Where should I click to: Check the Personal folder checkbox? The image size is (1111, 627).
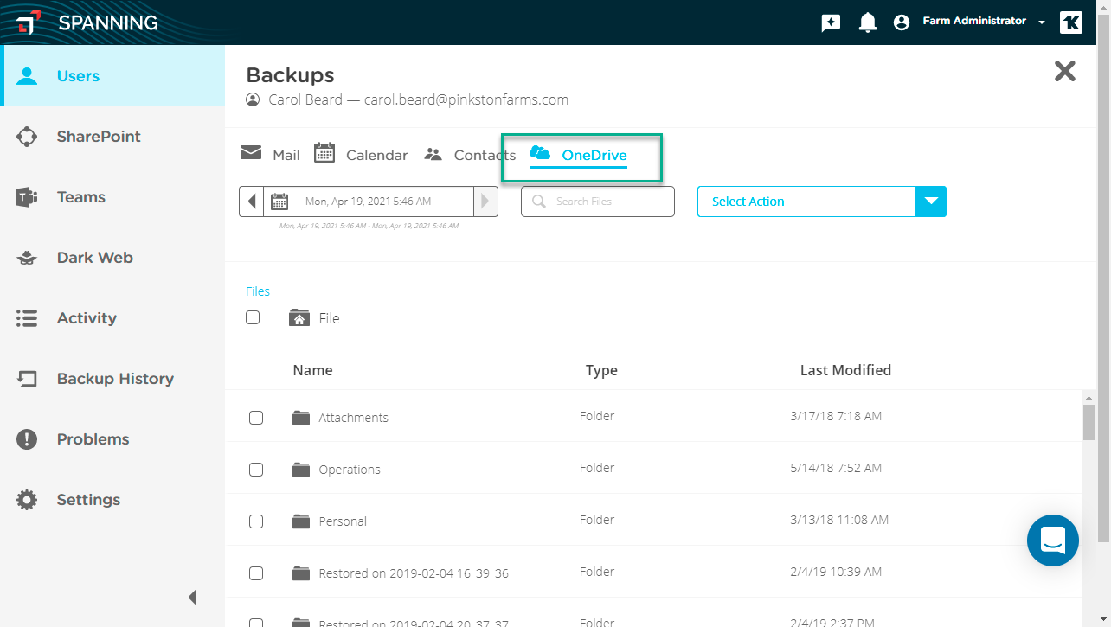(256, 521)
